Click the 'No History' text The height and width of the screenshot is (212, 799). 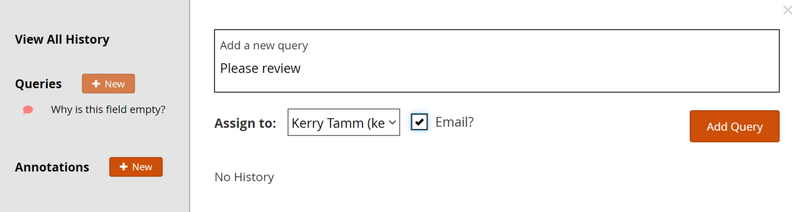(x=244, y=177)
